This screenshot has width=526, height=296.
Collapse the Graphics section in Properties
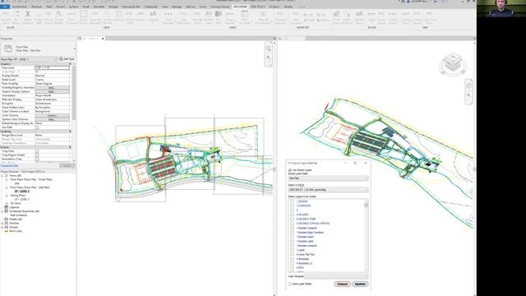coord(70,64)
